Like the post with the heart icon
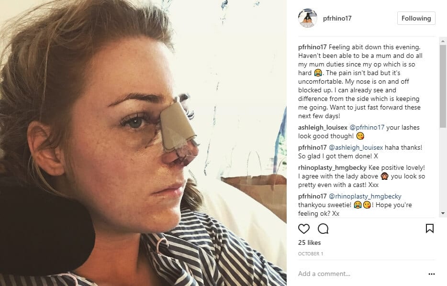 point(303,229)
